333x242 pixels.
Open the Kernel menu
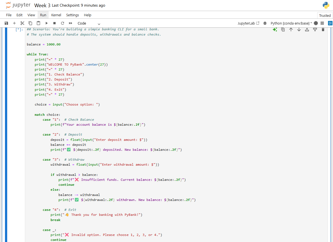click(x=56, y=15)
